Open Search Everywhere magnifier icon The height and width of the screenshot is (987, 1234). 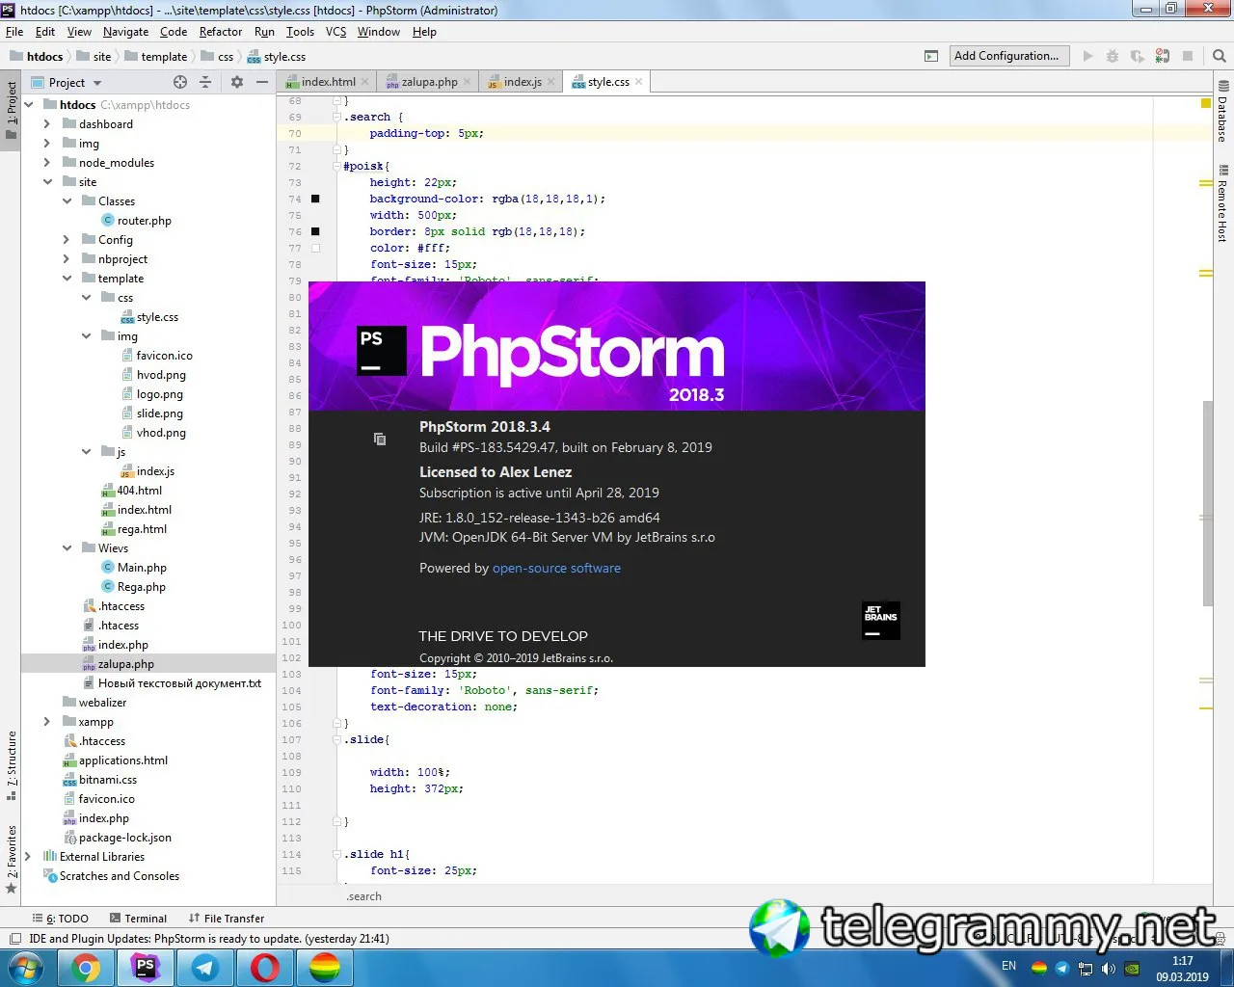tap(1219, 56)
